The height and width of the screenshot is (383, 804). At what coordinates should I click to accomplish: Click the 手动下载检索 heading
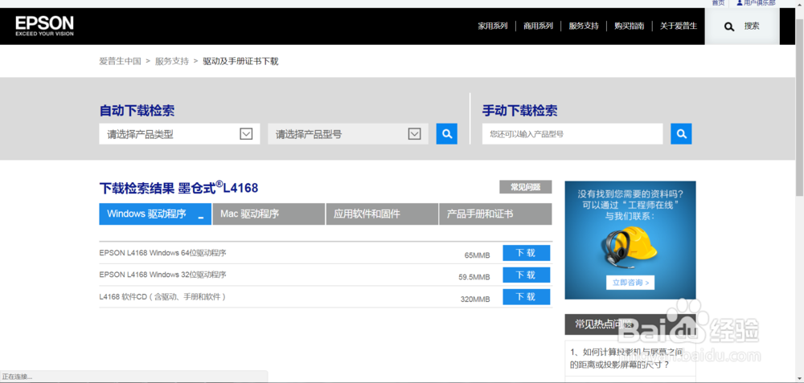tap(519, 111)
